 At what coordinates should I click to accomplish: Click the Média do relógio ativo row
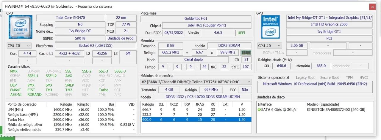click(71, 125)
